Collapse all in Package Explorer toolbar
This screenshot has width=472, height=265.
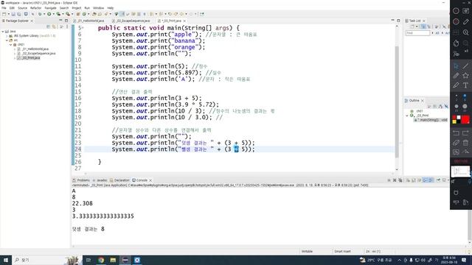coord(48,26)
